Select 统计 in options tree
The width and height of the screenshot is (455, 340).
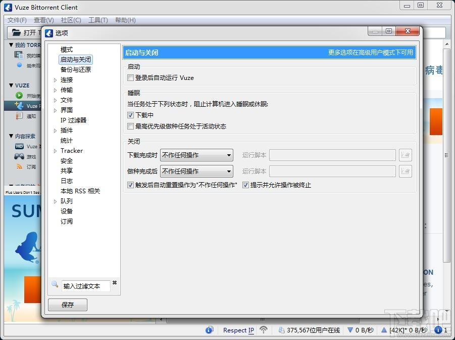coord(67,141)
